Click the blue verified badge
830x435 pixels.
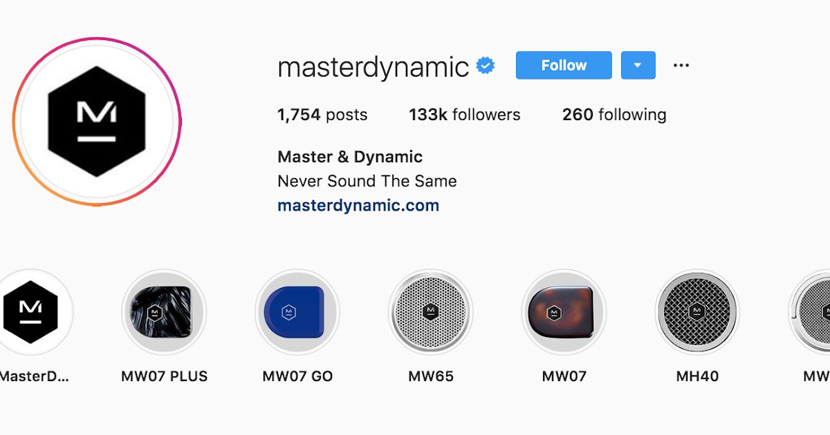point(486,66)
